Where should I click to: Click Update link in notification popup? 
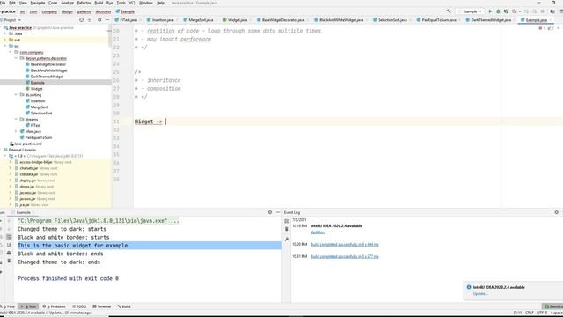pyautogui.click(x=480, y=293)
